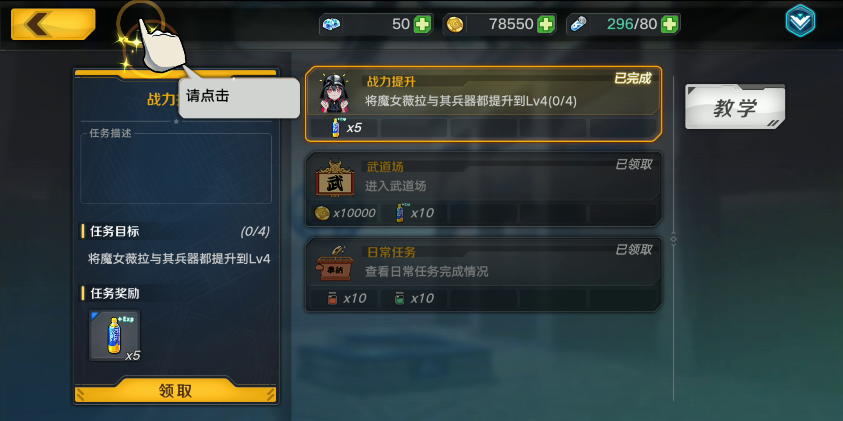Expand the blue hexagon chevron menu
843x421 pixels.
pos(800,21)
